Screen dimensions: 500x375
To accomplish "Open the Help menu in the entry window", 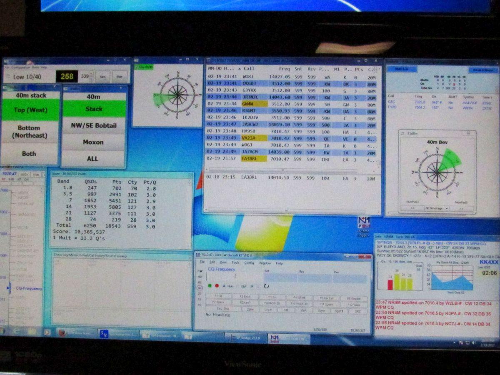I will click(279, 263).
